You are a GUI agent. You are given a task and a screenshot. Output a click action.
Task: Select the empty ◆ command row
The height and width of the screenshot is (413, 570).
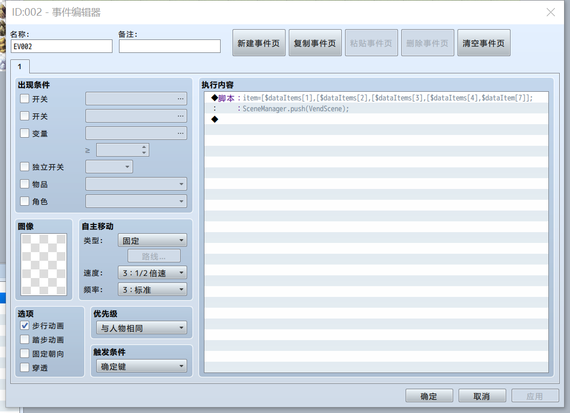[x=376, y=119]
